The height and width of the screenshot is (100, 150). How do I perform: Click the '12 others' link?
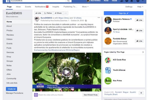click(77, 18)
